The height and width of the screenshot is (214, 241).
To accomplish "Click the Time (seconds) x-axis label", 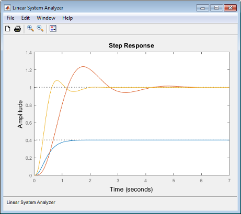I will pyautogui.click(x=131, y=189).
